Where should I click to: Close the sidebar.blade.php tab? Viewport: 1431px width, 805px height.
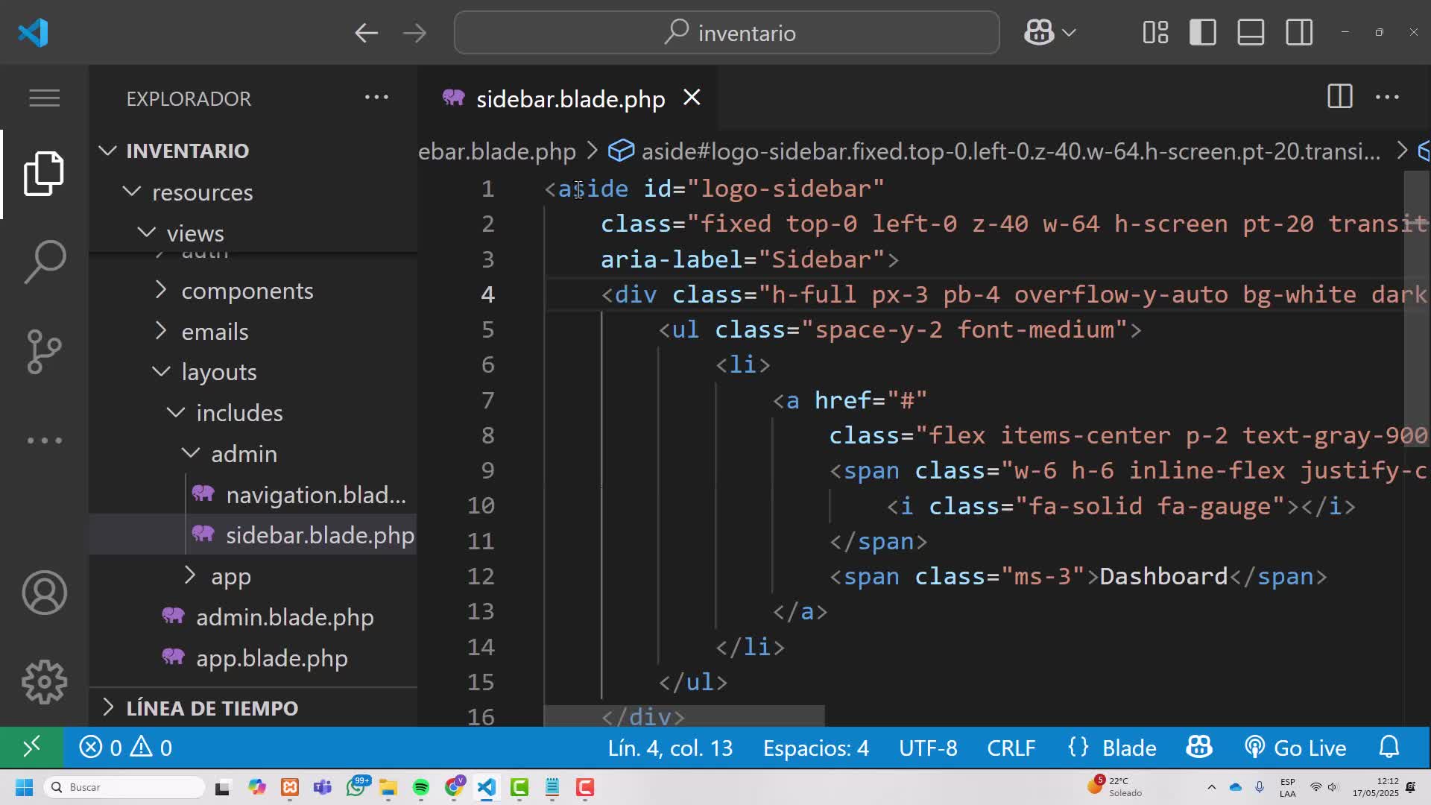point(692,98)
